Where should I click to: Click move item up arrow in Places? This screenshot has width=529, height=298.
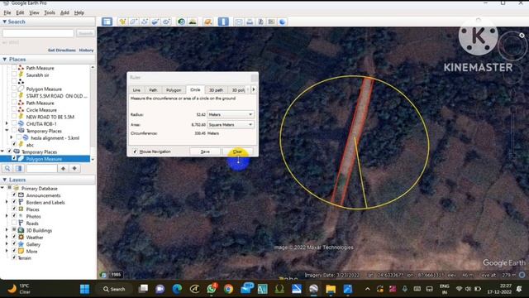point(63,168)
